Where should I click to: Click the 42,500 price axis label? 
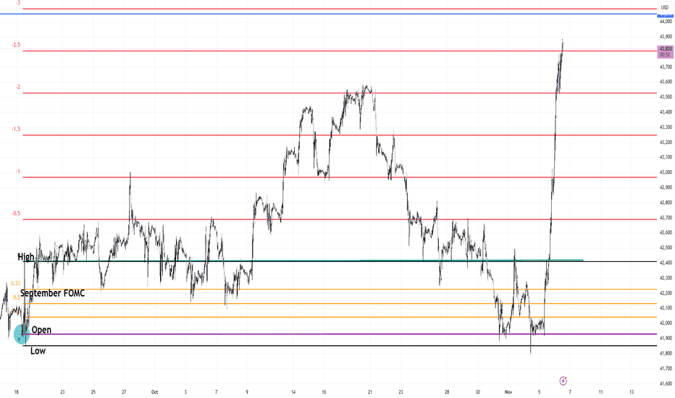click(x=666, y=247)
